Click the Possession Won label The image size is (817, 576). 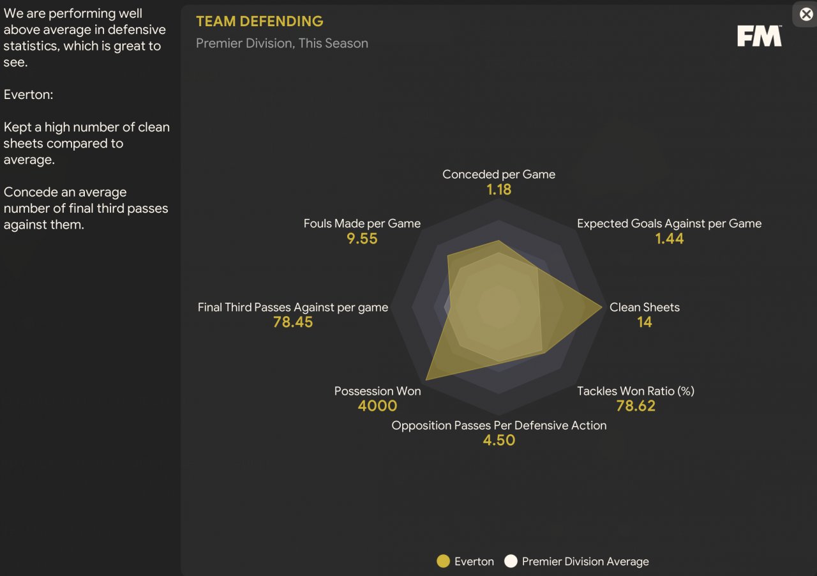point(377,391)
